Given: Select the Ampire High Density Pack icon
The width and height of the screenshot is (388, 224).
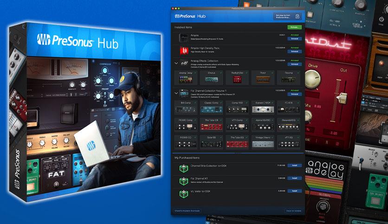Looking at the screenshot, I should (184, 50).
